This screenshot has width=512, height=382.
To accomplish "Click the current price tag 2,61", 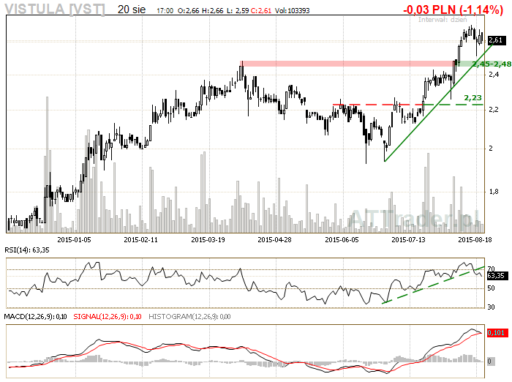I will pyautogui.click(x=497, y=40).
